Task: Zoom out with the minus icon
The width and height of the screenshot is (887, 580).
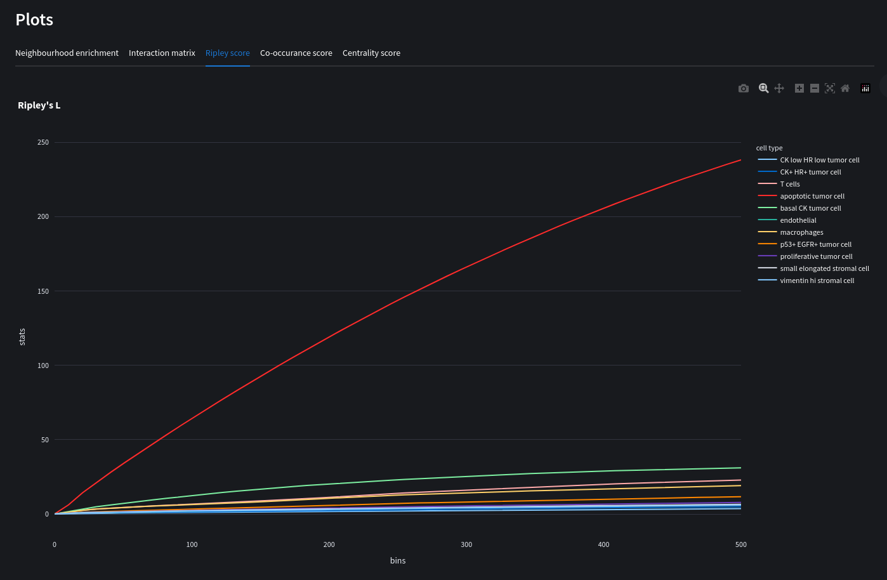Action: coord(815,88)
